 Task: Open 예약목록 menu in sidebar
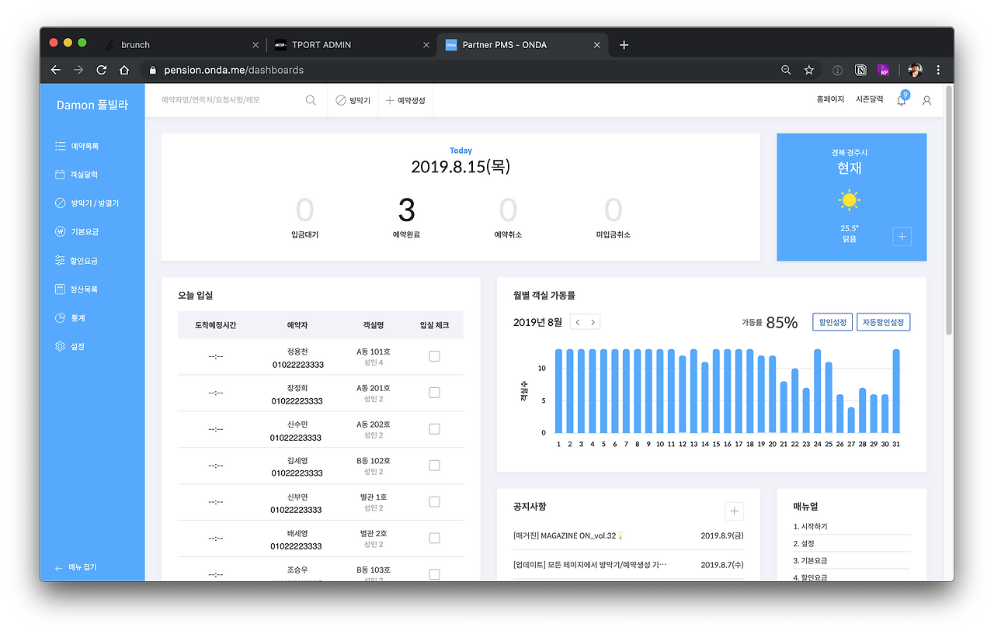(x=76, y=146)
